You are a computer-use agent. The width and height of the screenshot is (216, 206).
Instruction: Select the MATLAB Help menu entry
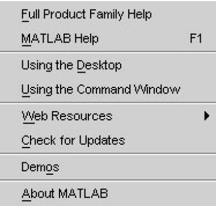tap(108, 39)
